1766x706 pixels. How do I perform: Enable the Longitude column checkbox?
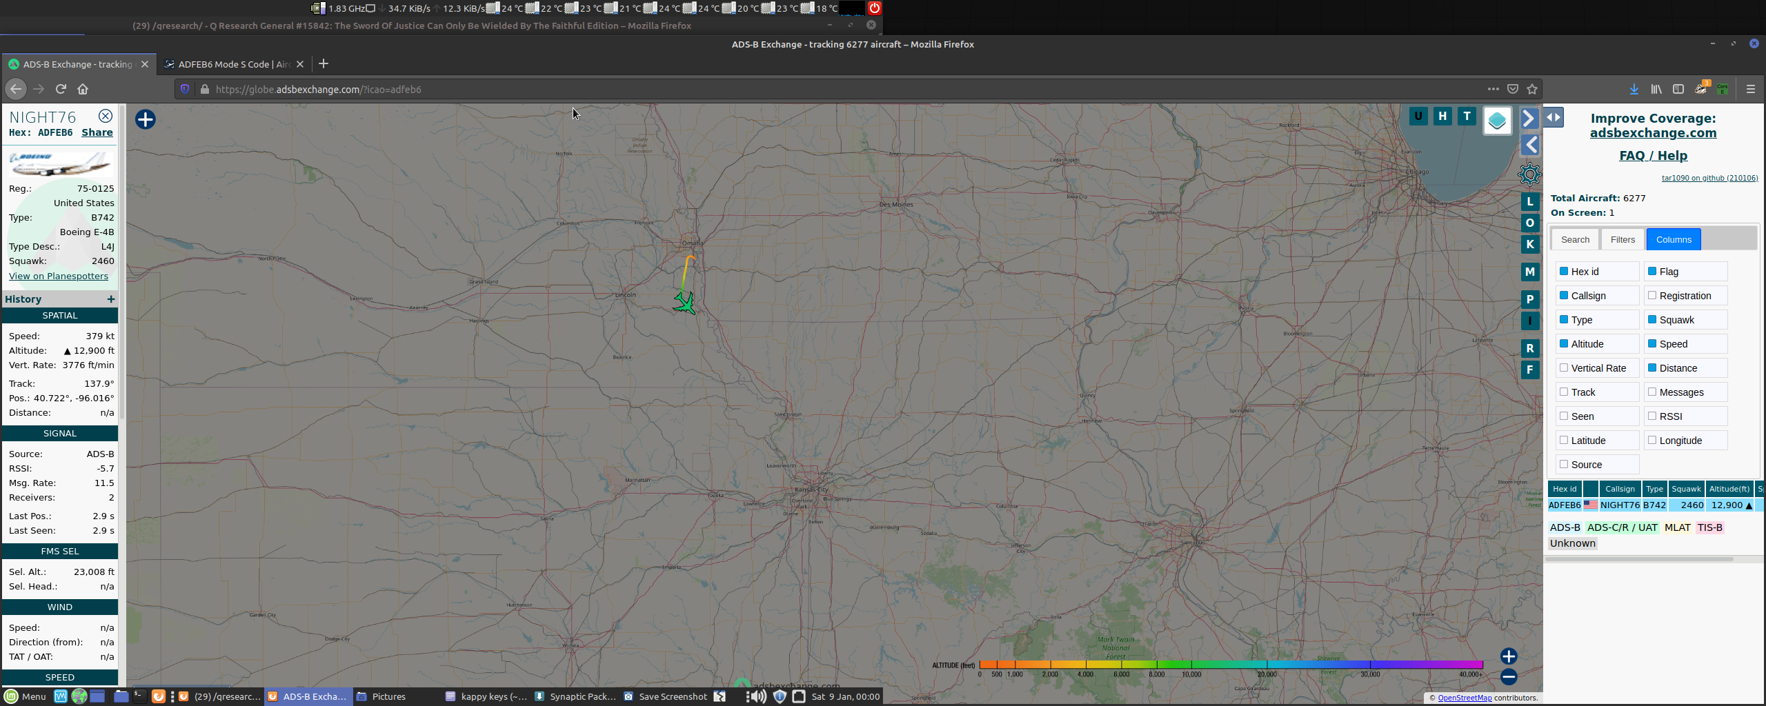tap(1652, 440)
